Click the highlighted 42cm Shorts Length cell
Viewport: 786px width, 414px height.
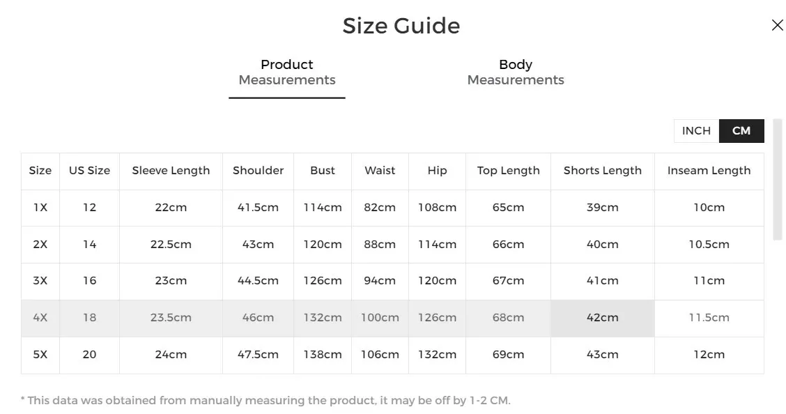pyautogui.click(x=602, y=318)
